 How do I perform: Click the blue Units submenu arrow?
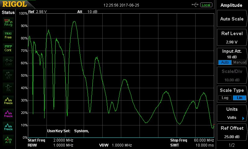243,118
